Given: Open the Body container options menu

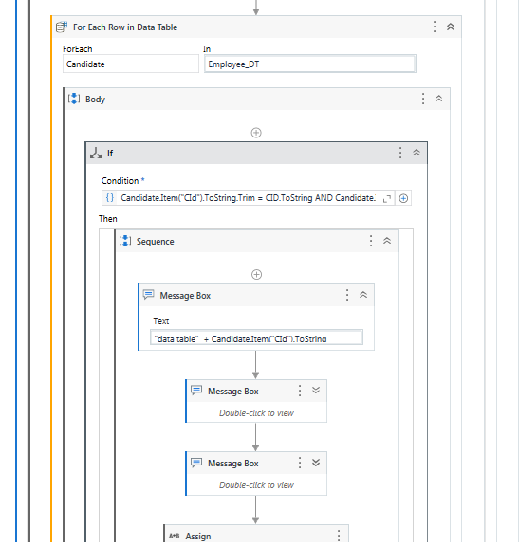Looking at the screenshot, I should [423, 100].
